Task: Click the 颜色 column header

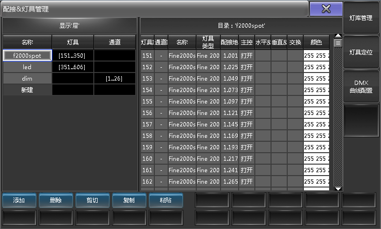Action: 316,42
